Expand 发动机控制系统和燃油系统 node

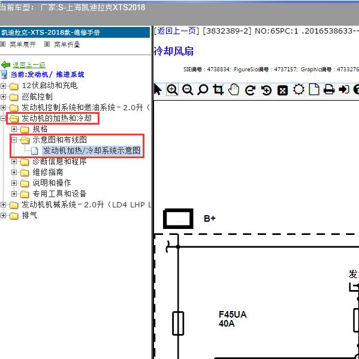pos(3,108)
